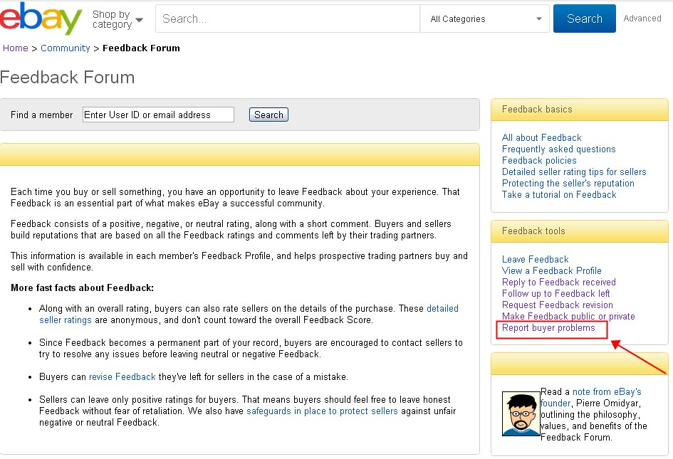673x459 pixels.
Task: Open the All Categories dropdown
Action: [x=484, y=19]
